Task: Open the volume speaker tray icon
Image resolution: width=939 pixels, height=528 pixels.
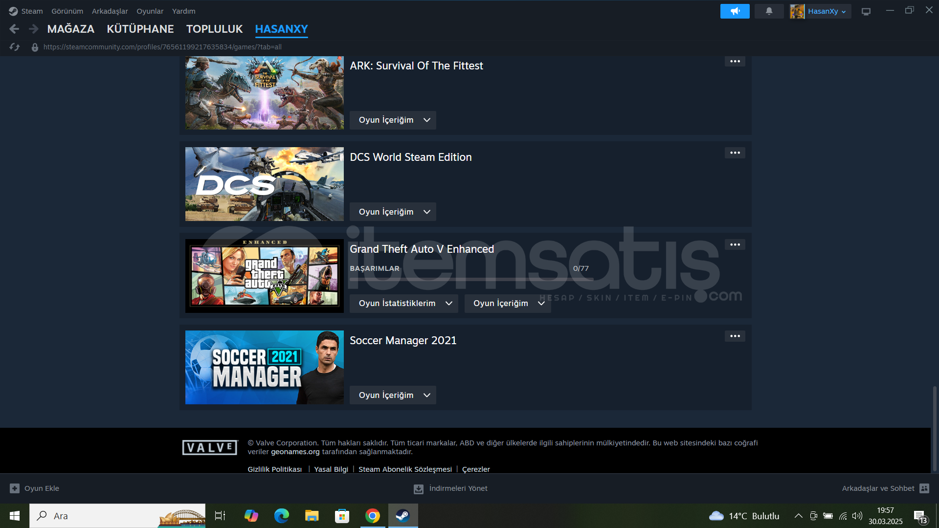Action: [x=857, y=516]
